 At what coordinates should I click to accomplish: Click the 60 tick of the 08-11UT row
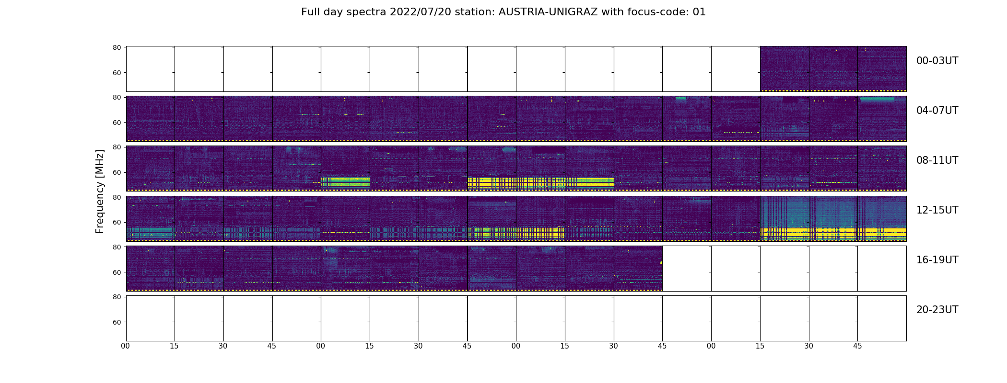[x=117, y=172]
